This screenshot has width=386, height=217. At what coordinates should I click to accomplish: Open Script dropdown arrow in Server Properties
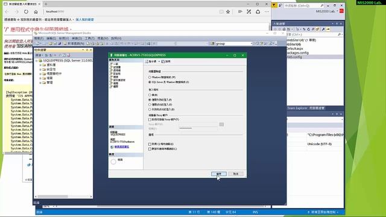[x=159, y=61]
